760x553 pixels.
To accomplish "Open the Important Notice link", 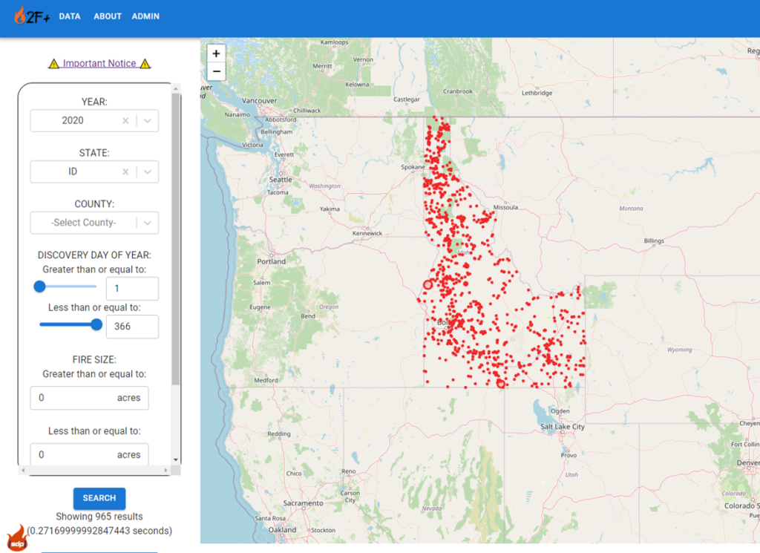I will point(99,64).
